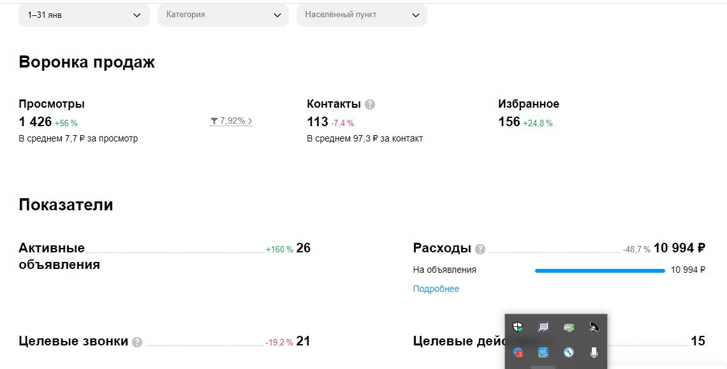The height and width of the screenshot is (369, 727).
Task: Click help icon beside Расходы
Action: tap(480, 249)
